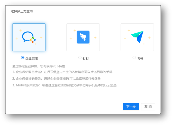Click the sparkle star left of 飞书 logo

point(125,39)
